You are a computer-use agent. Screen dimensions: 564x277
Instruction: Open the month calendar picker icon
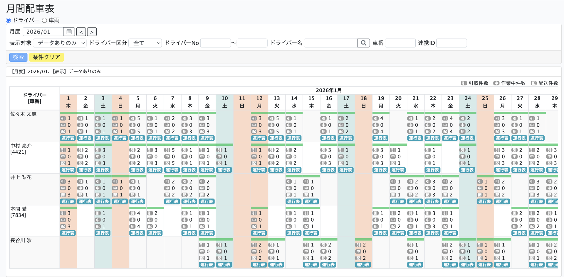[x=69, y=32]
